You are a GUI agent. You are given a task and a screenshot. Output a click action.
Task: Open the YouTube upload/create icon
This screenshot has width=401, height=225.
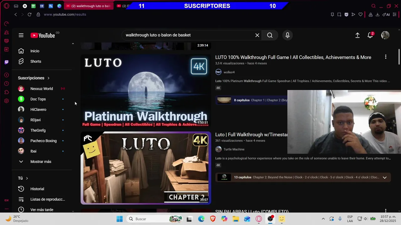357,35
